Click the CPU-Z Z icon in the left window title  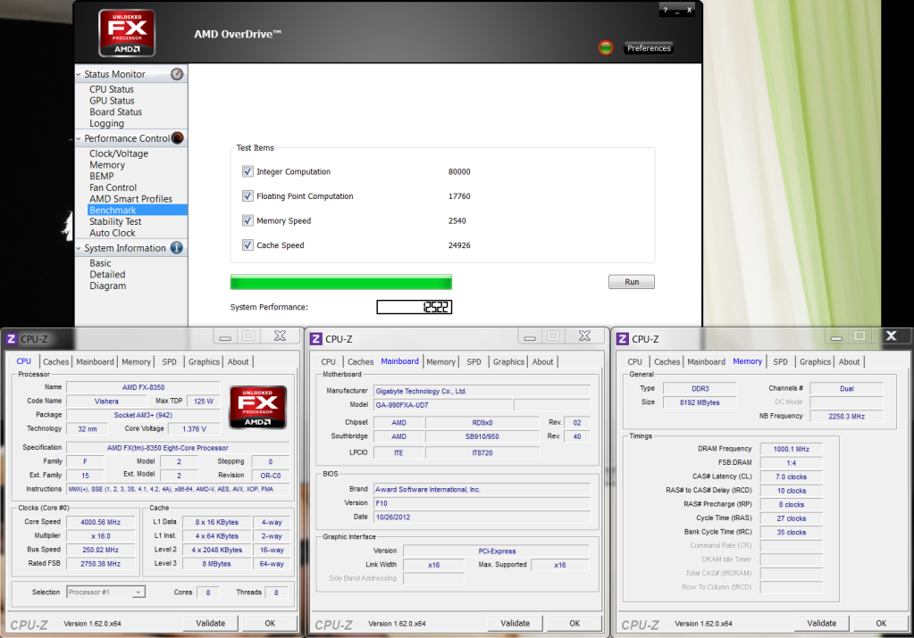pyautogui.click(x=12, y=339)
